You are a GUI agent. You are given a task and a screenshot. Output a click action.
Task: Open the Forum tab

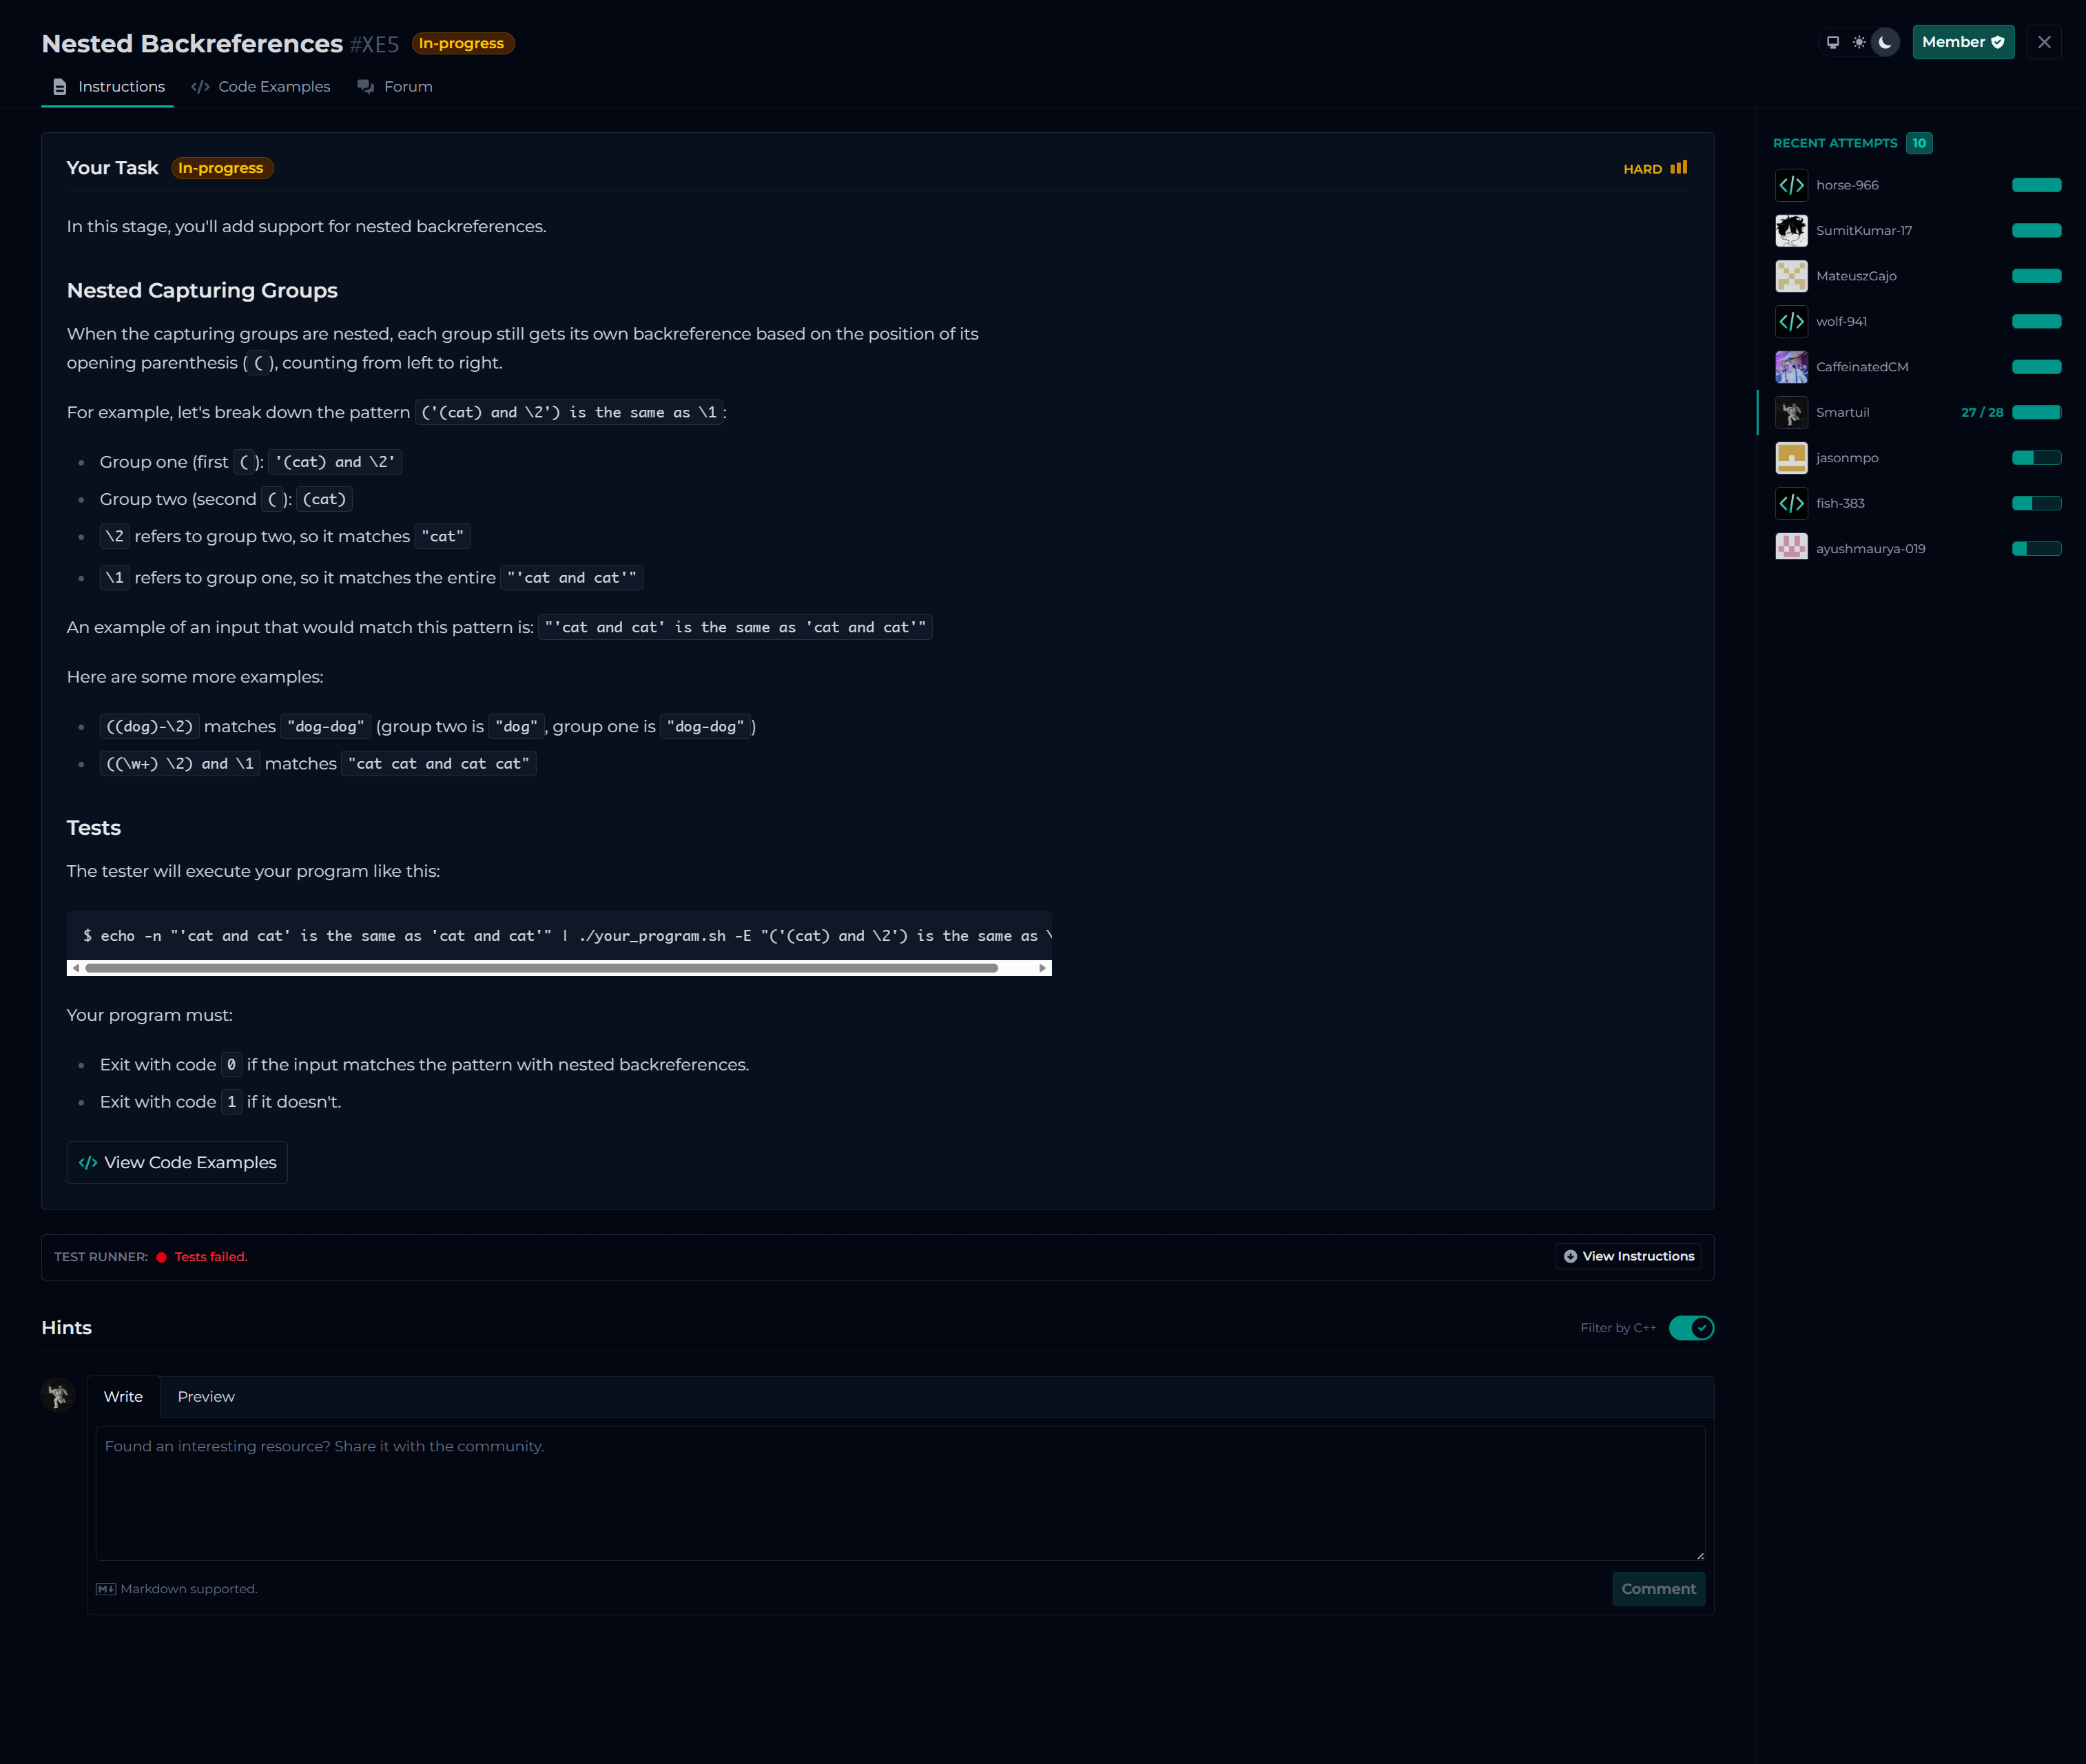(x=395, y=87)
